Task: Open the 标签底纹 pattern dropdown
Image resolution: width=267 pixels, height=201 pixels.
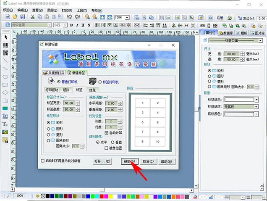Action: click(257, 107)
